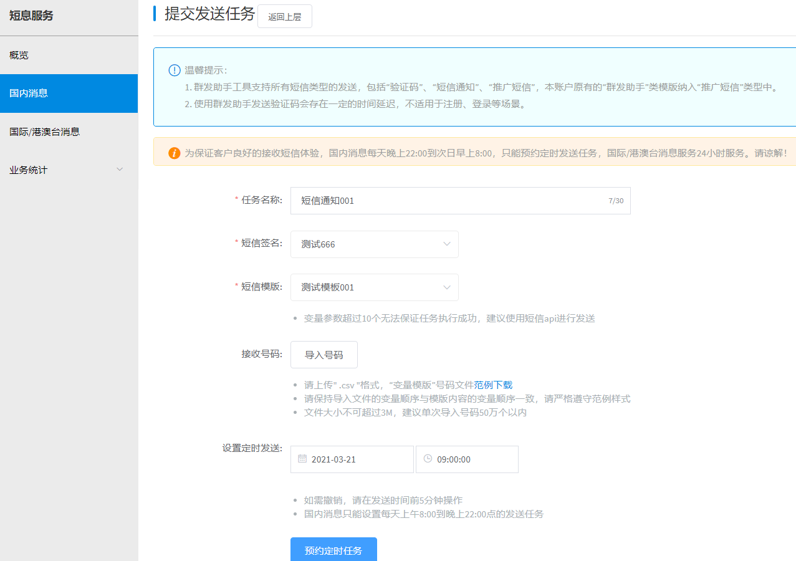
Task: Click the info icon beside 温馨提示
Action: (x=175, y=70)
